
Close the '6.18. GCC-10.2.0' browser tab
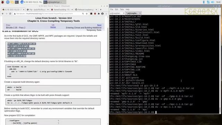(x=24, y=9)
